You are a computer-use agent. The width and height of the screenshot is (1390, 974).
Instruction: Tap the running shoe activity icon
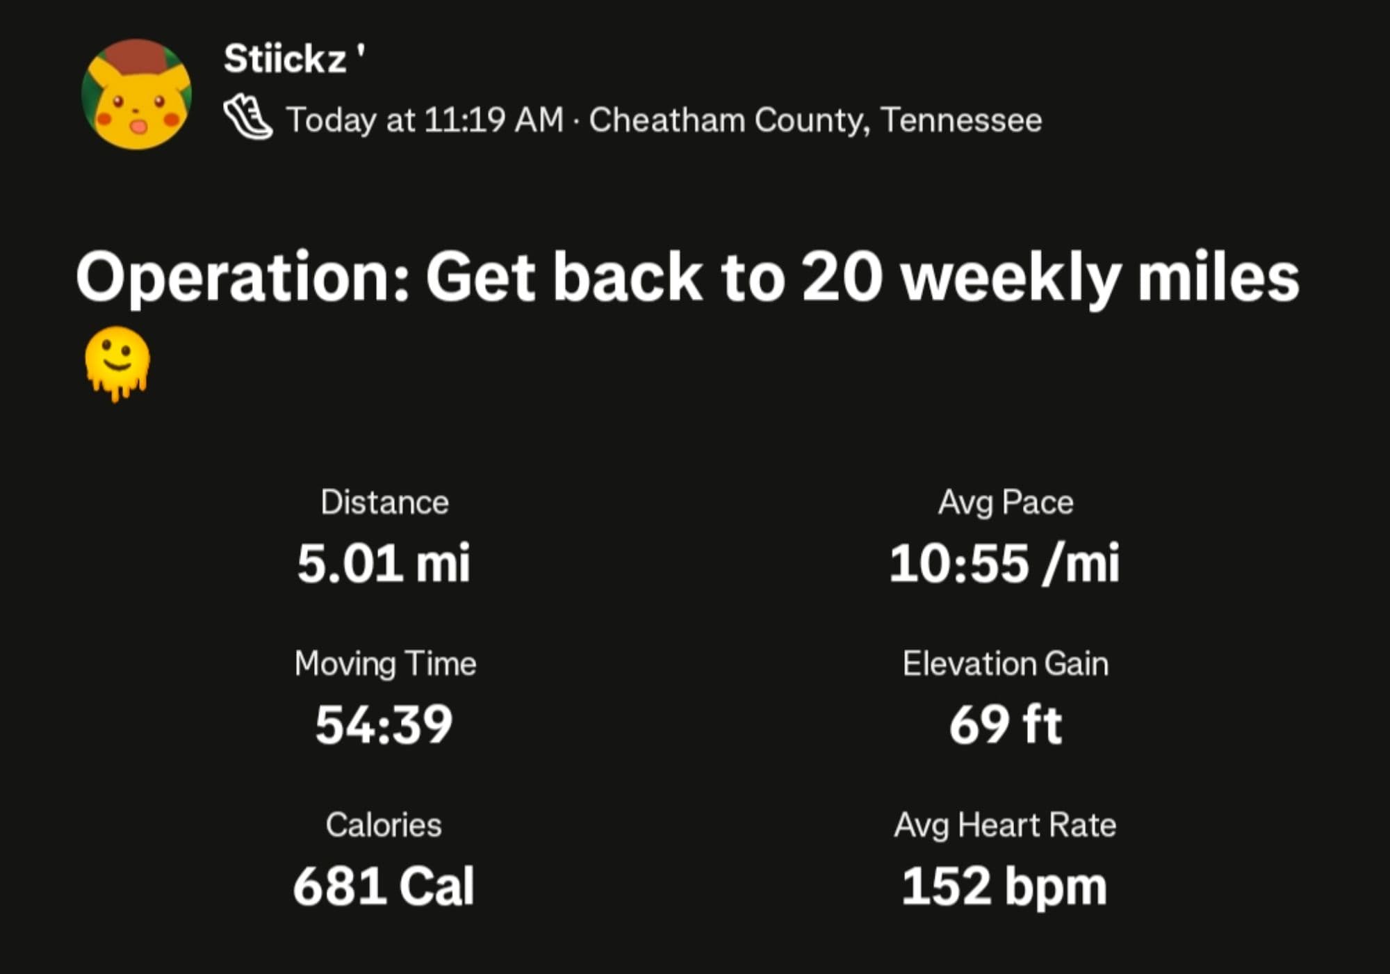click(x=247, y=119)
